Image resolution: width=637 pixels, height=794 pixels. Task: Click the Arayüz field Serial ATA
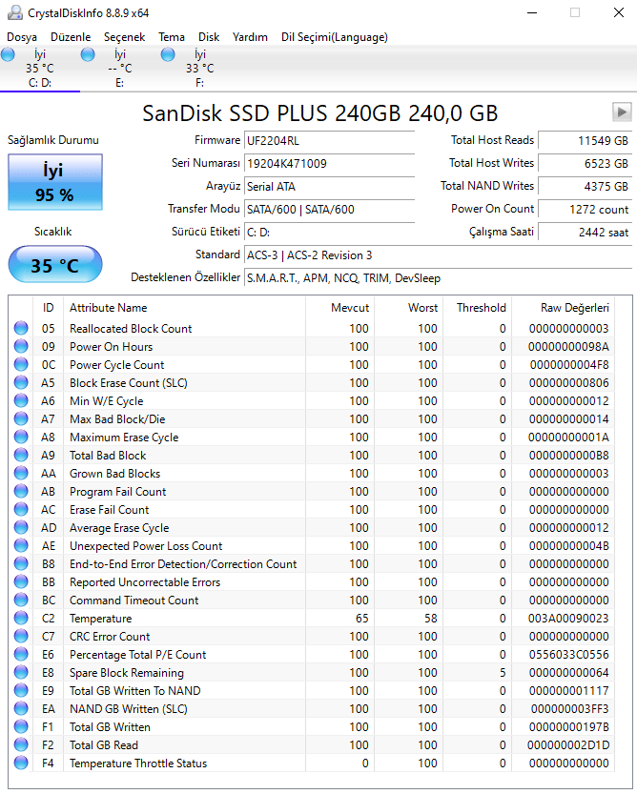(x=329, y=187)
